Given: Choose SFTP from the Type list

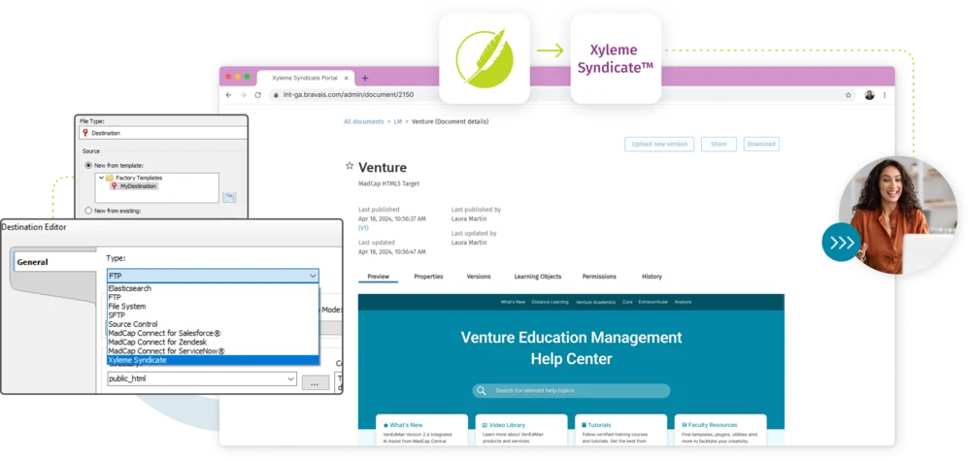Looking at the screenshot, I should 213,315.
